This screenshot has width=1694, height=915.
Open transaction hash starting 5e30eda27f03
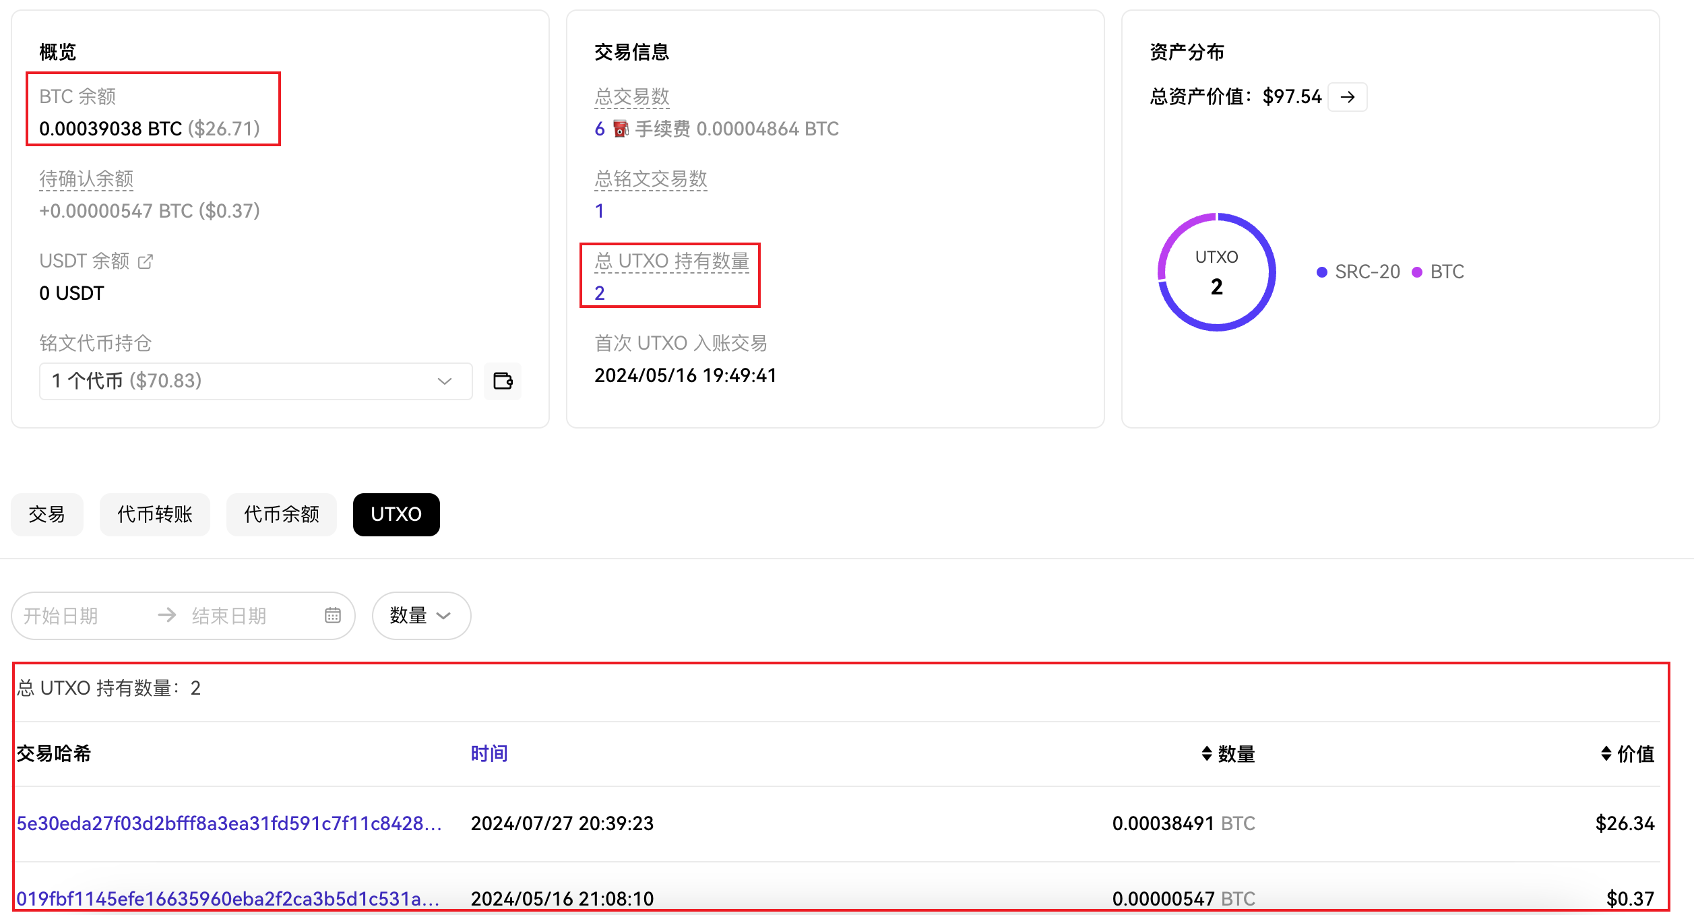coord(229,823)
